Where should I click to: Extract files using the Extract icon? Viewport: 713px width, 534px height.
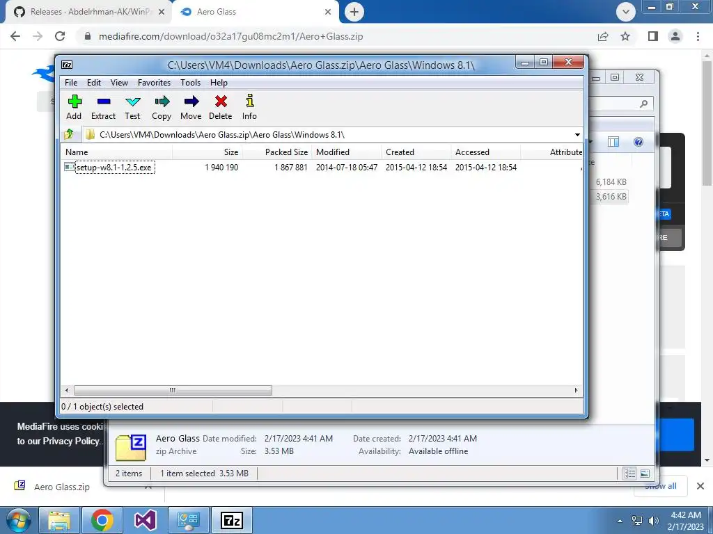pyautogui.click(x=103, y=107)
